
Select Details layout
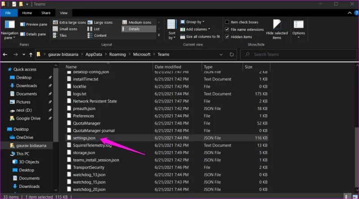tap(139, 29)
